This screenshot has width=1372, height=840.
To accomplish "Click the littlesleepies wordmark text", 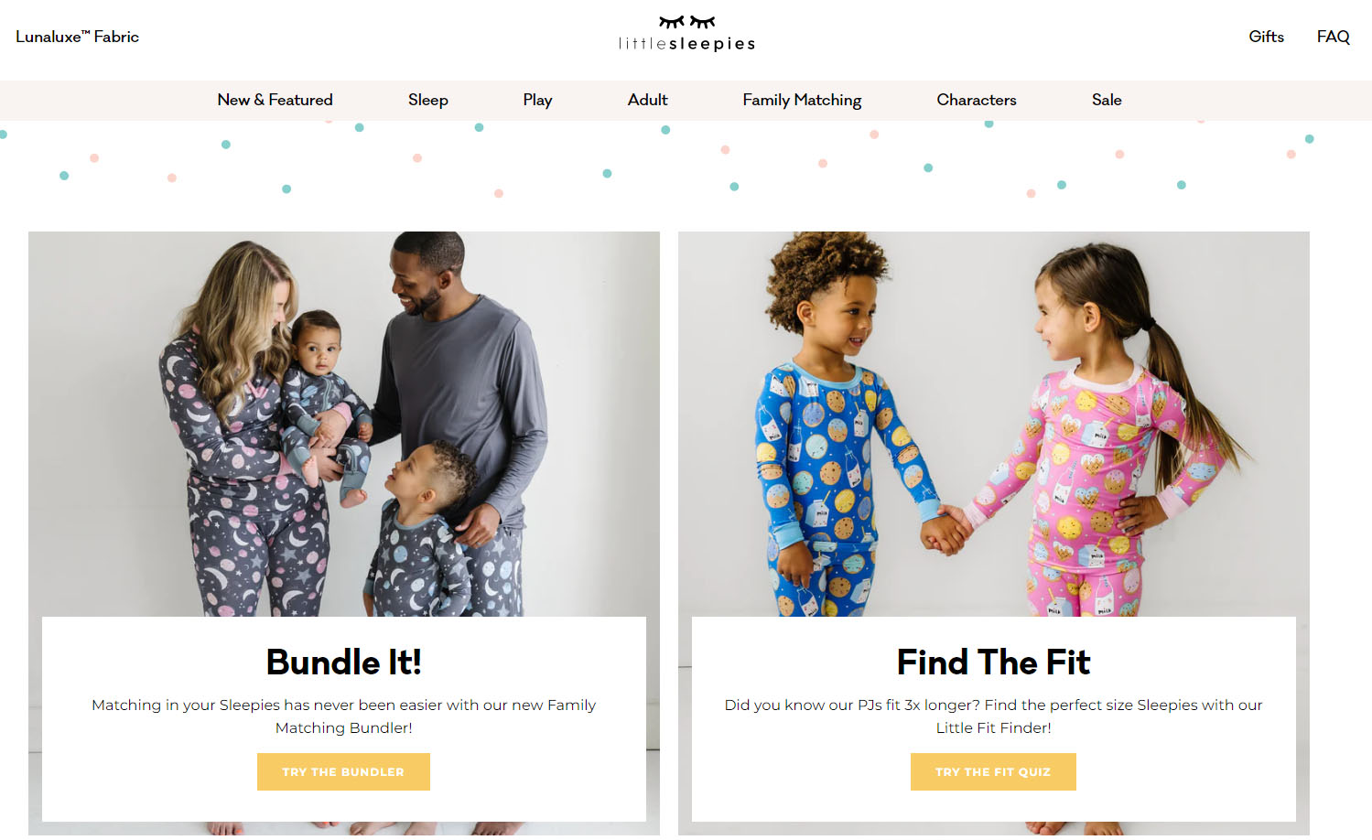I will pyautogui.click(x=686, y=44).
